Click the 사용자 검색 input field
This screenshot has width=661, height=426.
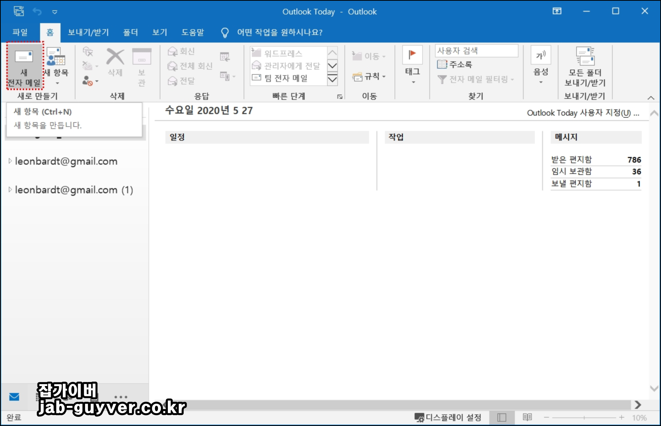[x=477, y=51]
